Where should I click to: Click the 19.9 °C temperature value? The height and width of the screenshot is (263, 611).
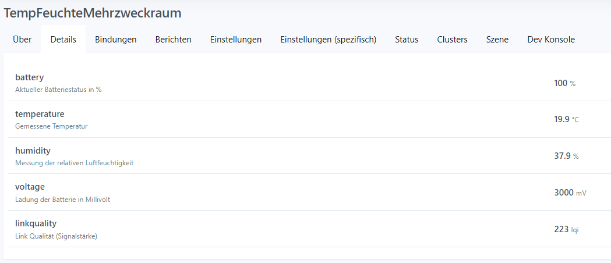[566, 119]
